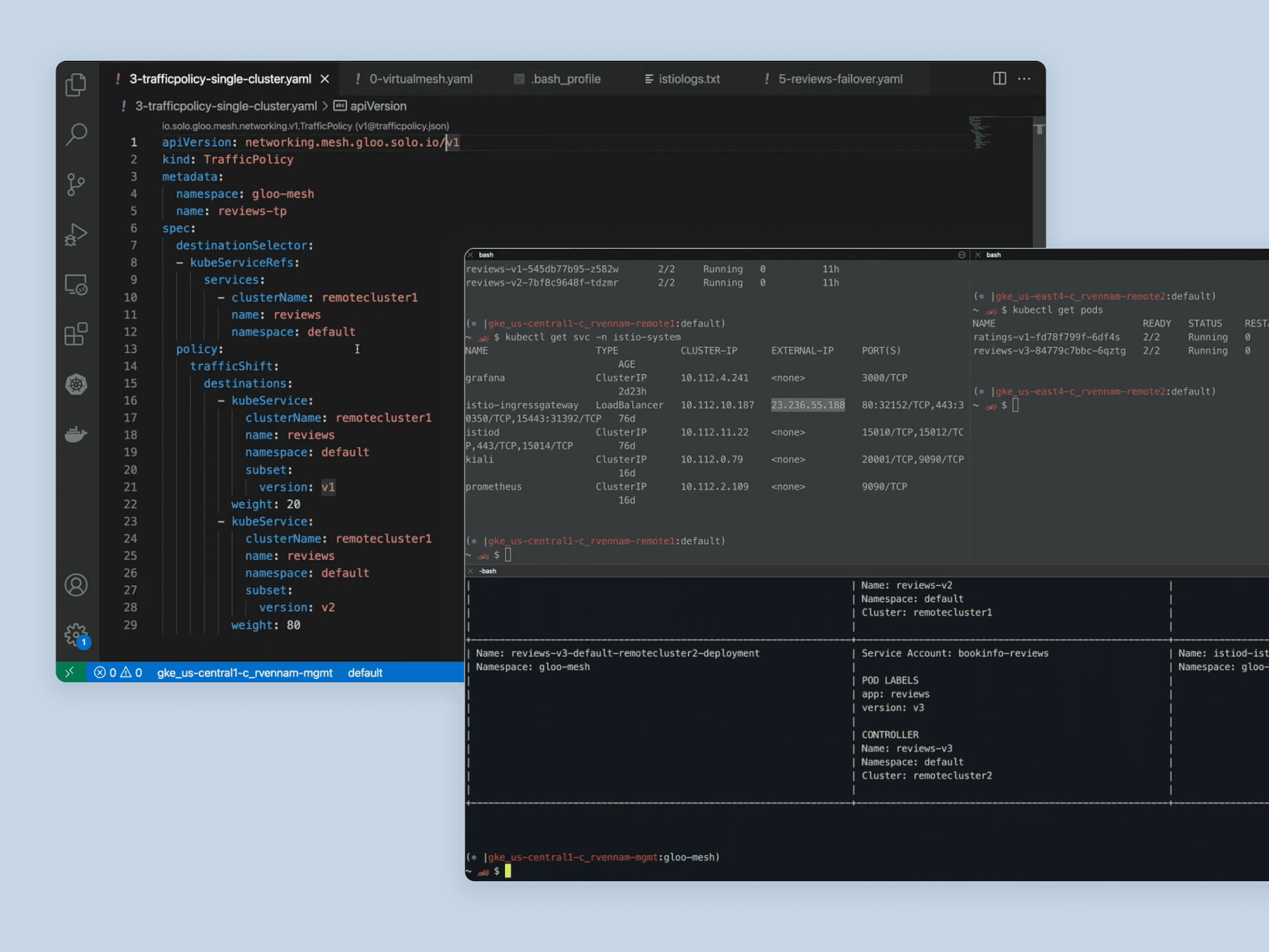Click line number 13 in the gutter
1269x952 pixels.
130,349
